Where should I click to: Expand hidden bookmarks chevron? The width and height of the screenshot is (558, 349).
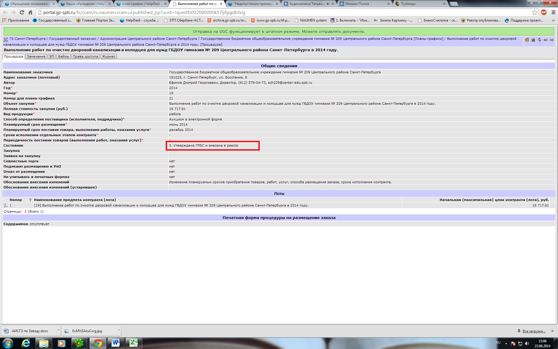pos(553,20)
